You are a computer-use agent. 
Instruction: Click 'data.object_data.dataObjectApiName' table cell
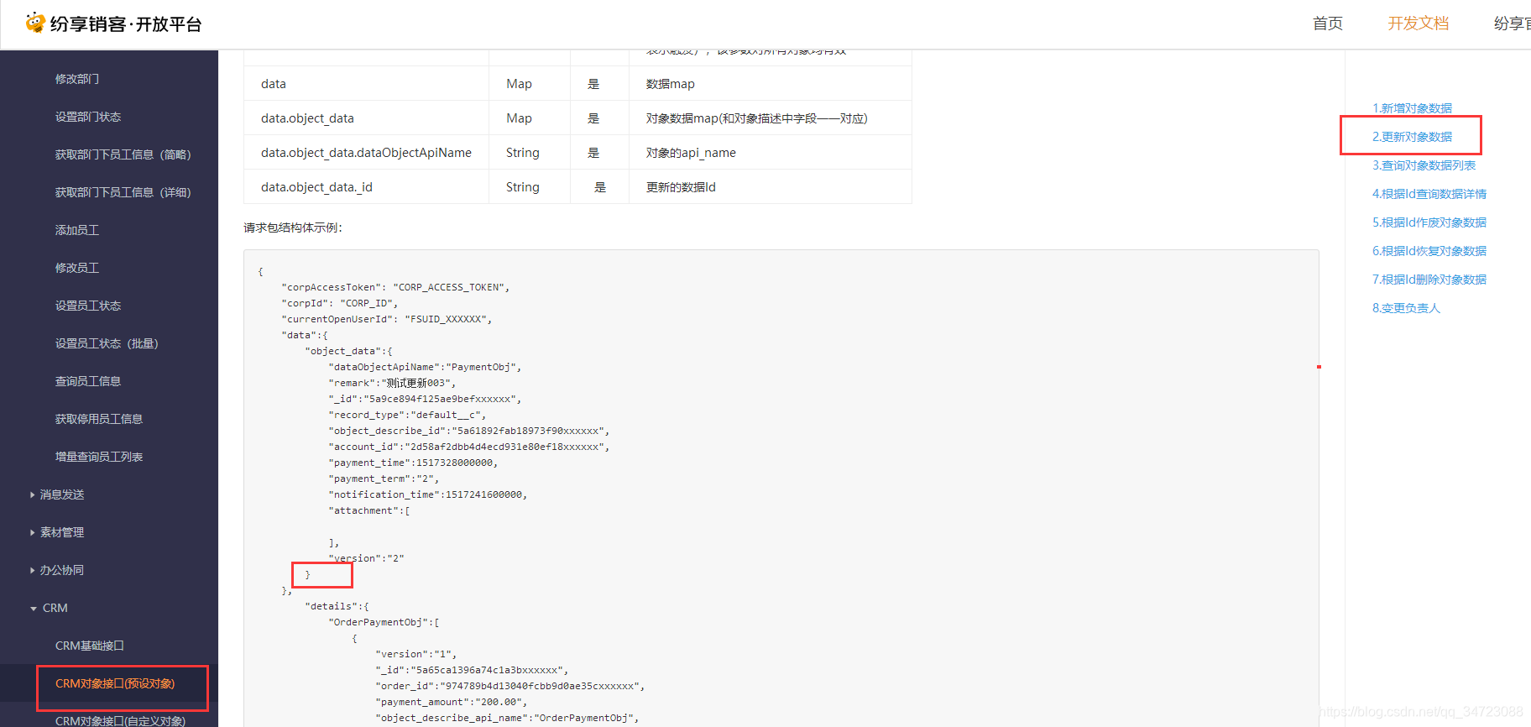click(366, 153)
